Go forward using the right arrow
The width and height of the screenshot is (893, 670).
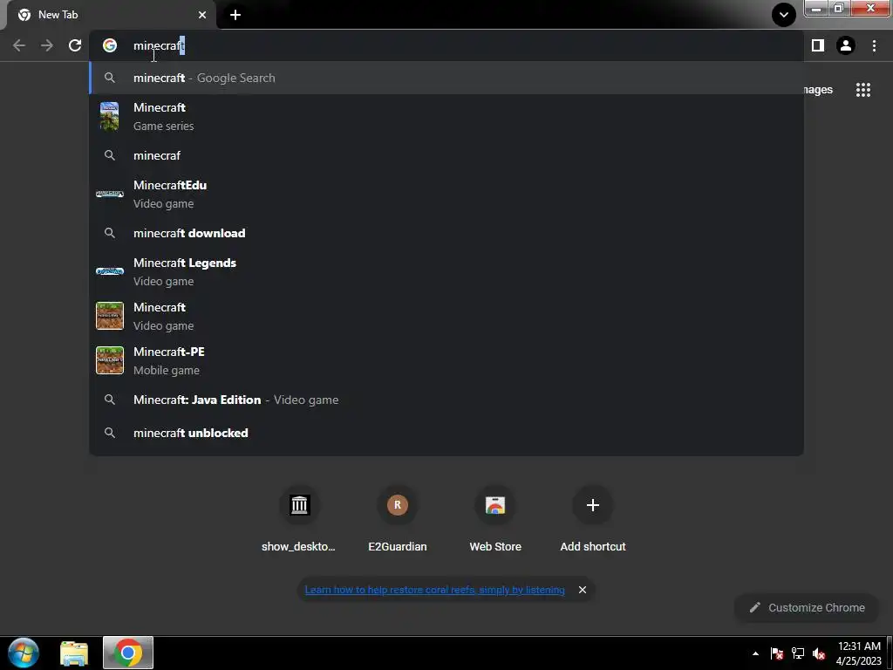click(47, 45)
